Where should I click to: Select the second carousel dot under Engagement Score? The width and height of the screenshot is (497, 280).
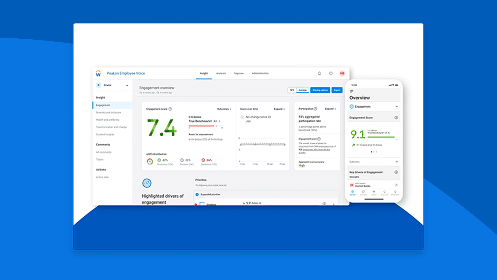[374, 152]
